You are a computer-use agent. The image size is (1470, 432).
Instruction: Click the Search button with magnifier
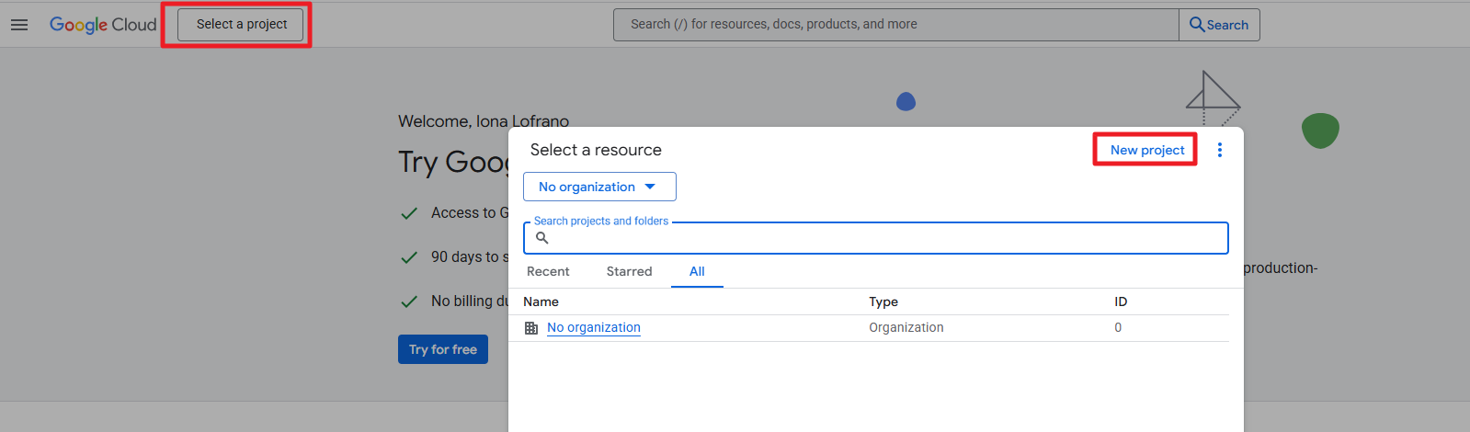click(1219, 25)
